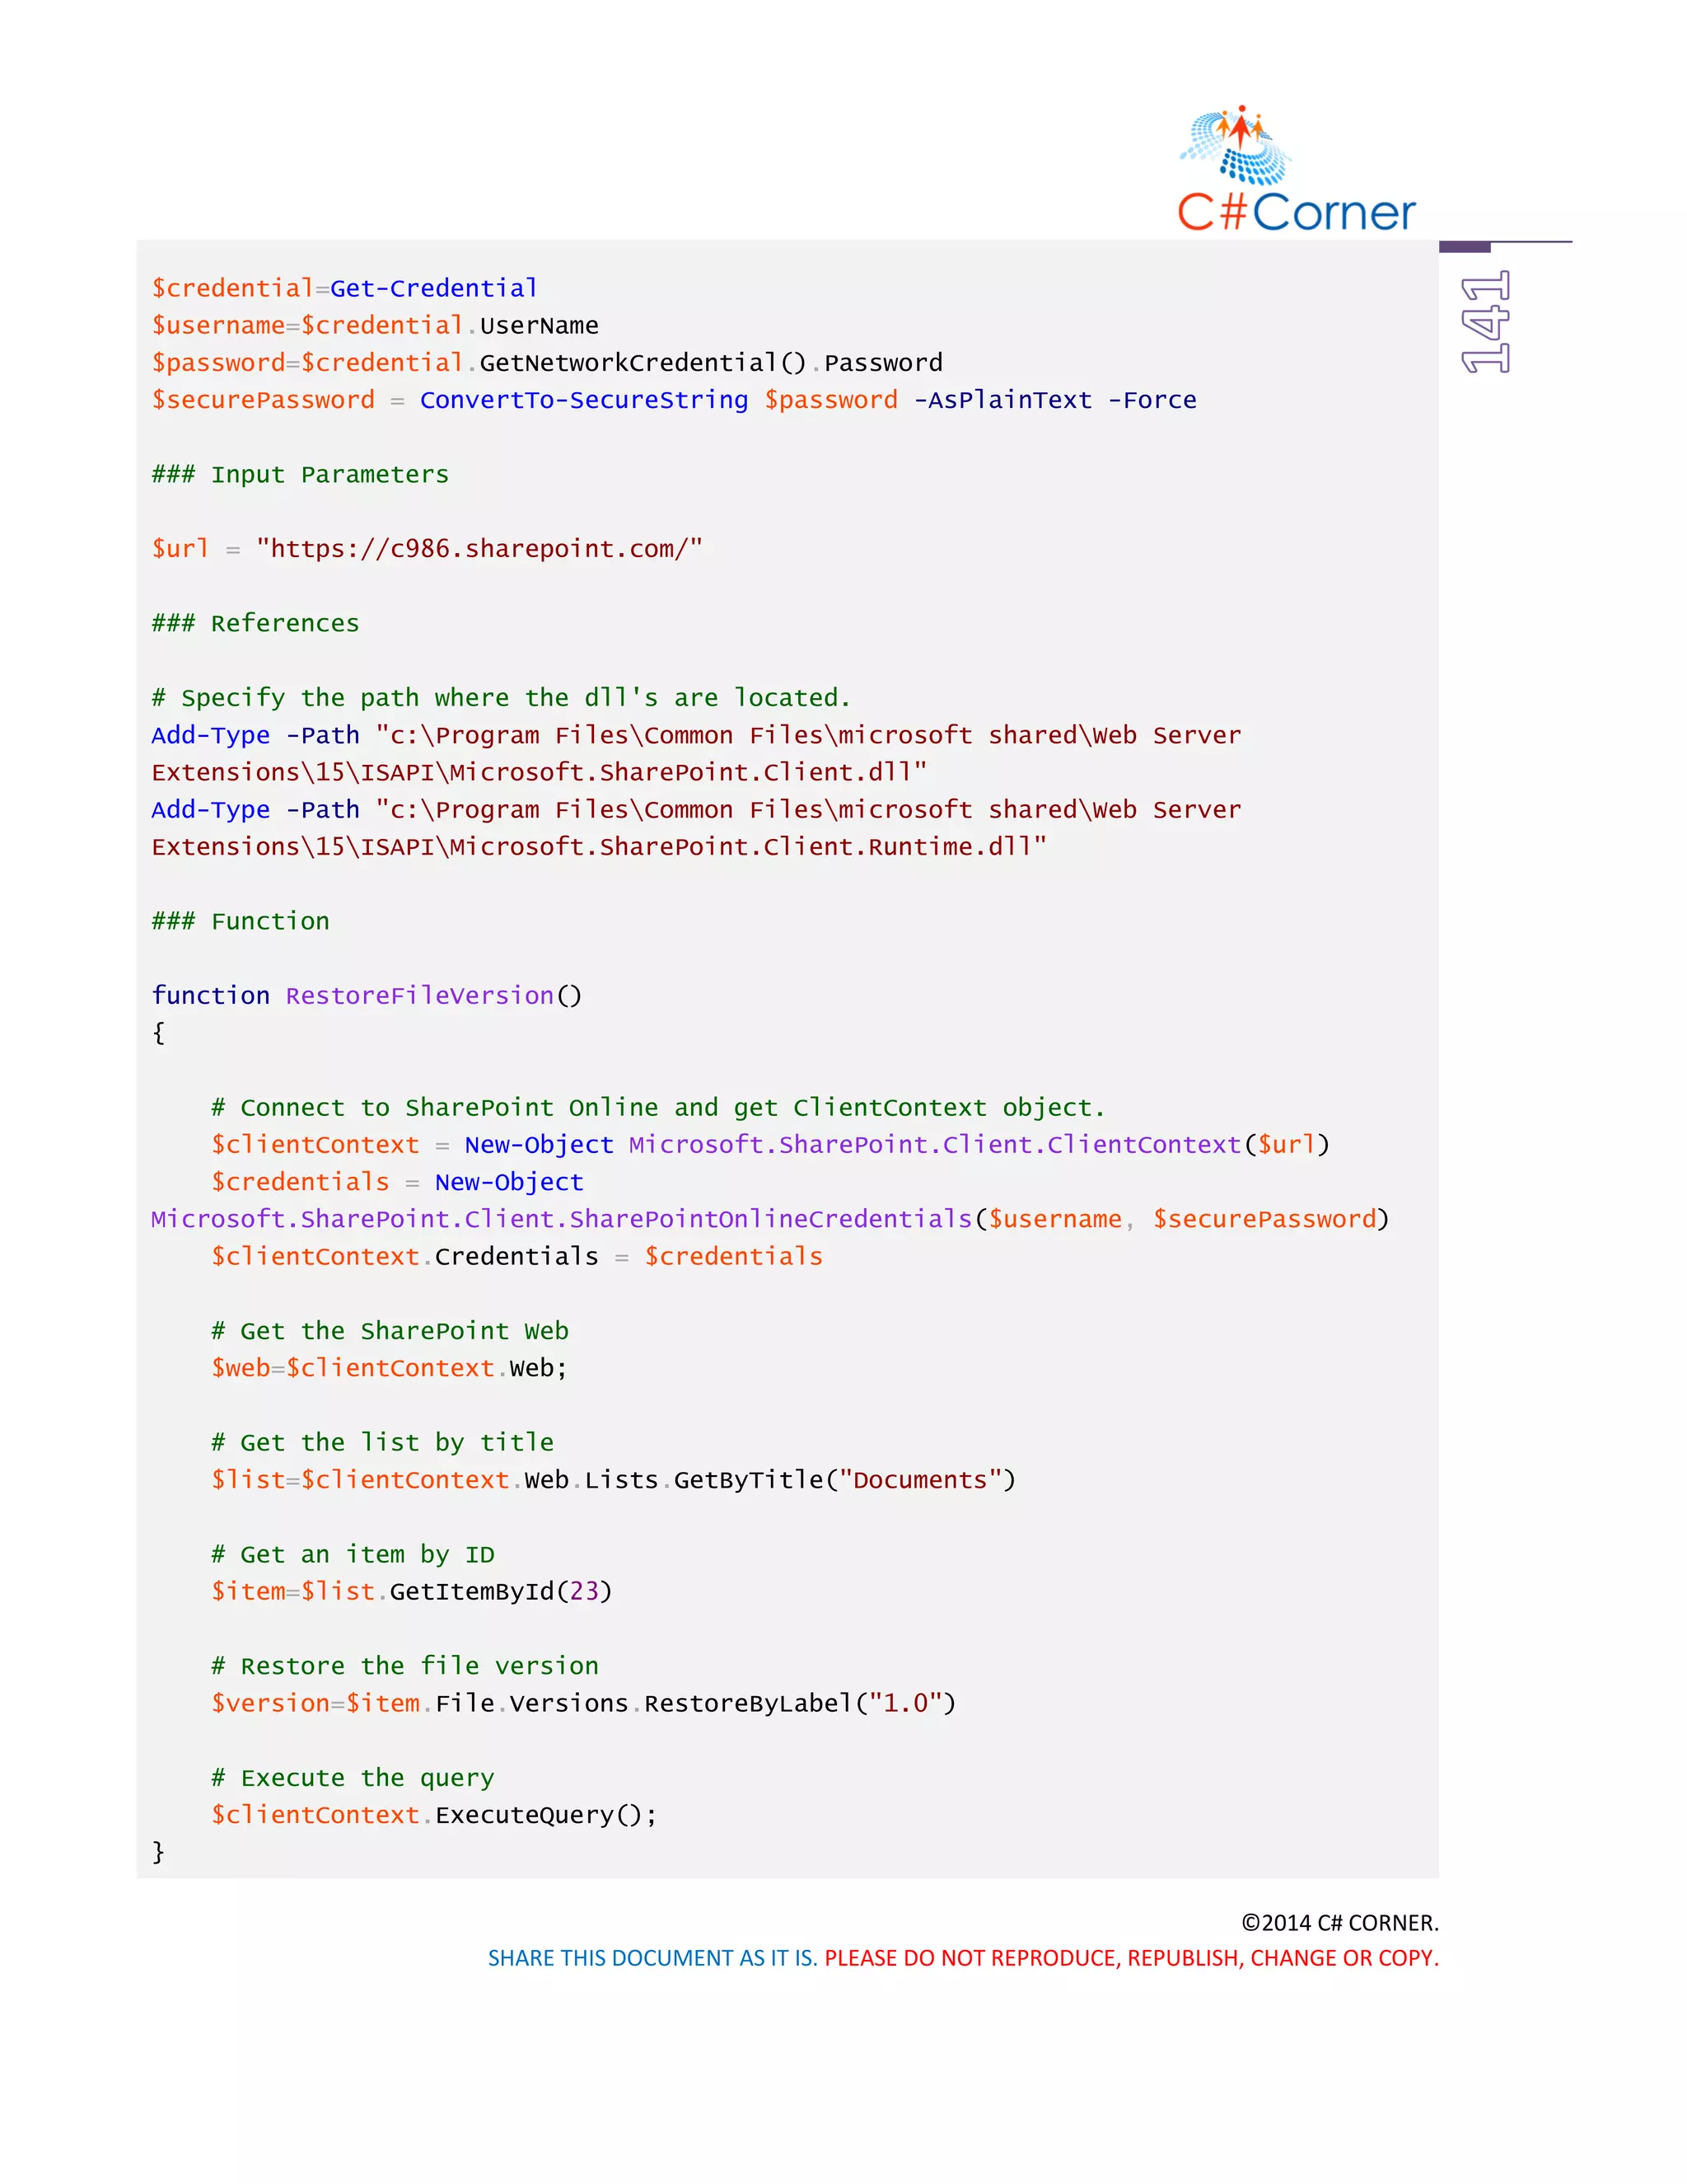This screenshot has width=1687, height=2184.
Task: Click the "# Get an item by ID" comment
Action: click(x=353, y=1555)
